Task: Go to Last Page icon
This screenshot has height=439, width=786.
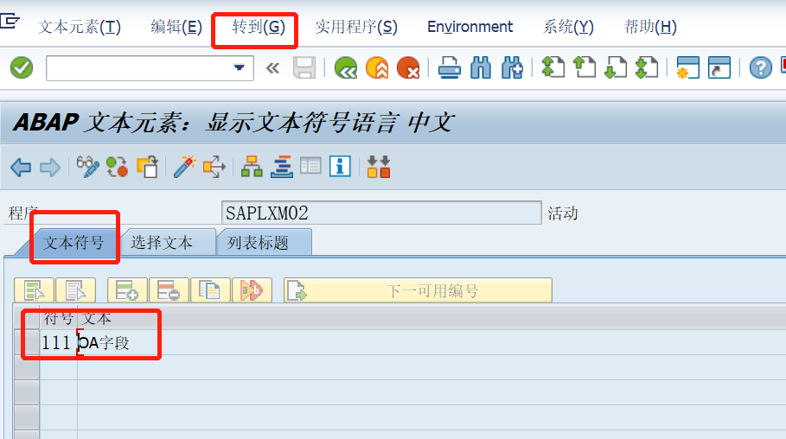Action: click(x=646, y=67)
